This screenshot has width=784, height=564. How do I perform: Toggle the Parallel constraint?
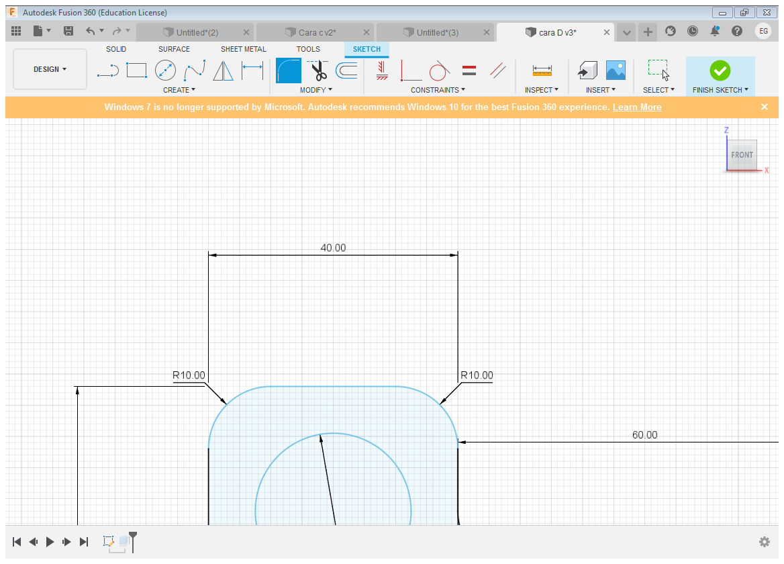click(x=497, y=70)
